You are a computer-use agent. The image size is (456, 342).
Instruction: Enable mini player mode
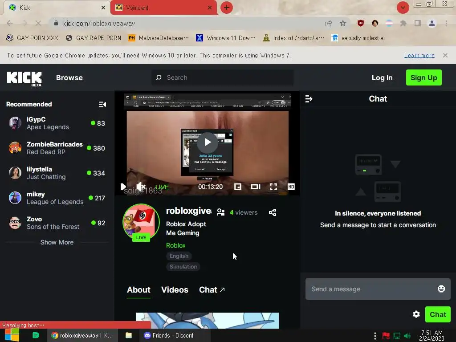coord(238,187)
